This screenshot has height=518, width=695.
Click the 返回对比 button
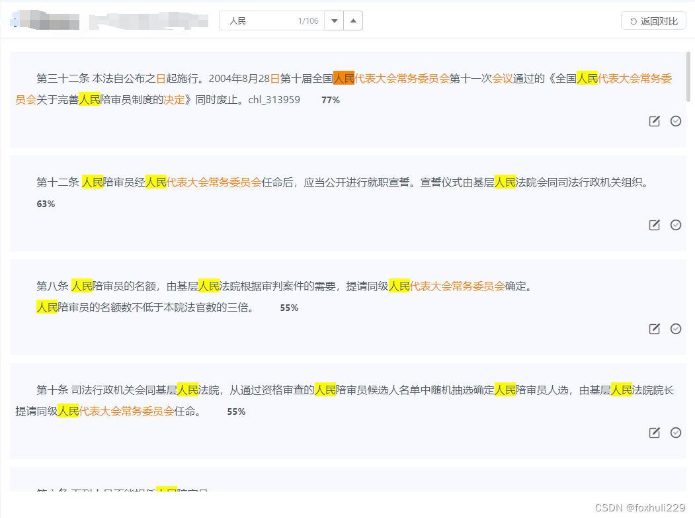click(x=654, y=21)
